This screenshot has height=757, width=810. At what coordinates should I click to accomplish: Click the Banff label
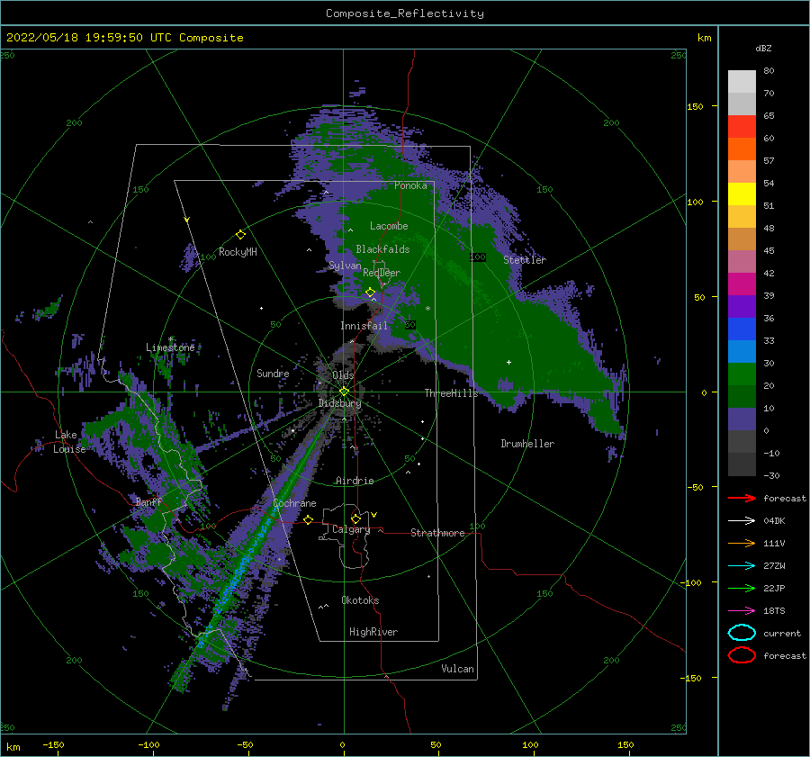[148, 501]
